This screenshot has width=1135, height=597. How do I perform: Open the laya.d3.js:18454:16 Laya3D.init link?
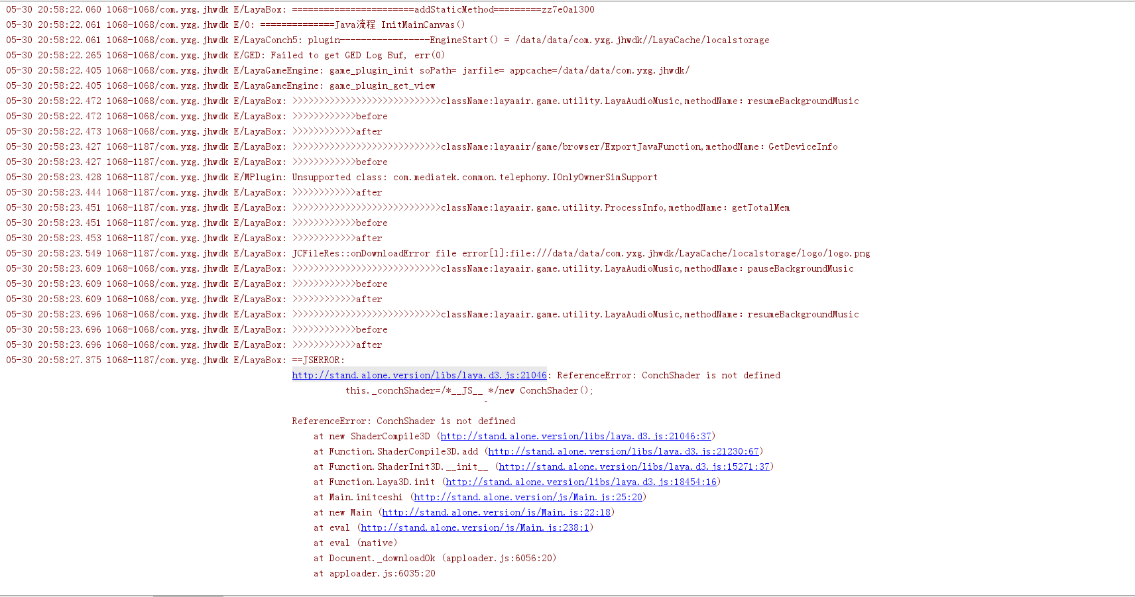[581, 482]
